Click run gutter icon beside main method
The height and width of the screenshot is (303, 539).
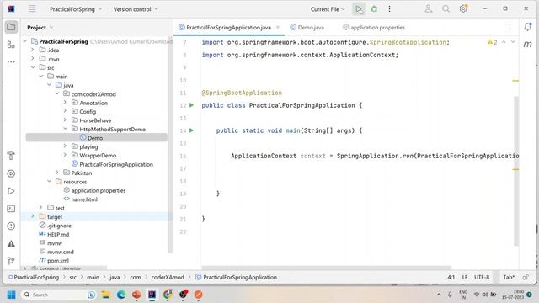(192, 130)
